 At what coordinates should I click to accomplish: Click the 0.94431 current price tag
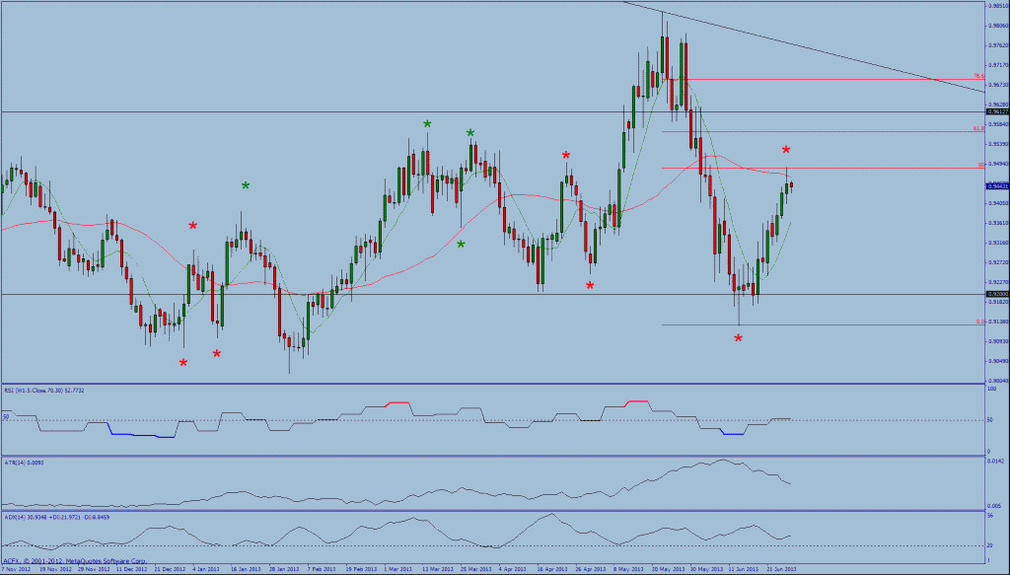tap(996, 184)
